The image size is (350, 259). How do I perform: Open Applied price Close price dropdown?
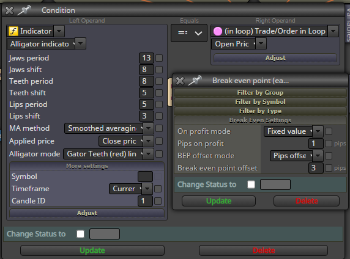click(148, 141)
